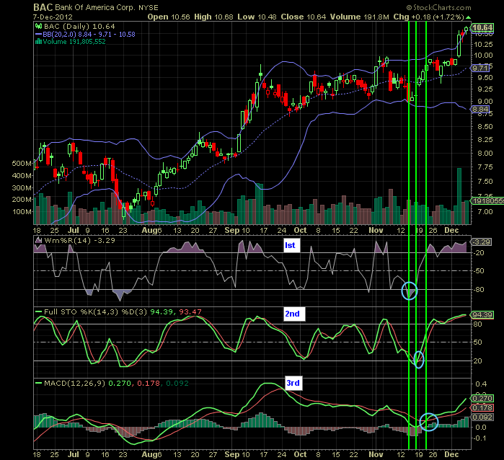Click the candlestick icon beside BAC (Daily)
504x460 pixels.
coord(38,27)
